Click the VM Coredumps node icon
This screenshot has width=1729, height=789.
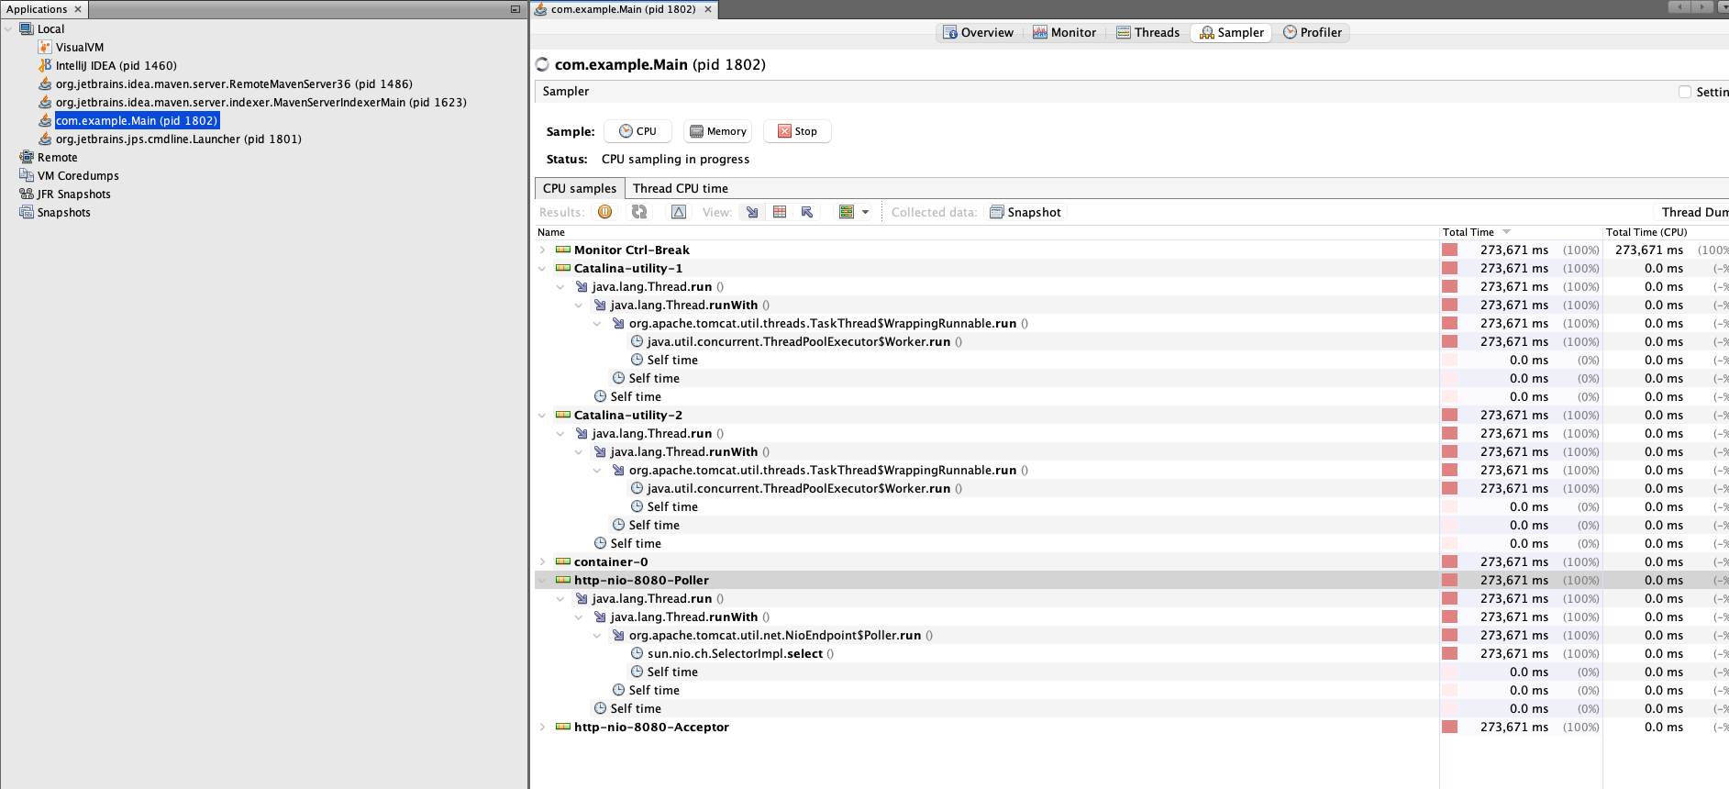[27, 175]
